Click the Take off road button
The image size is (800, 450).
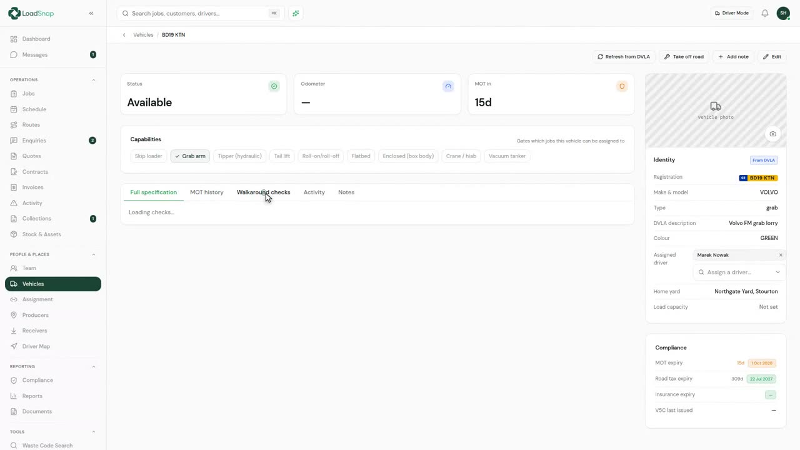click(684, 57)
